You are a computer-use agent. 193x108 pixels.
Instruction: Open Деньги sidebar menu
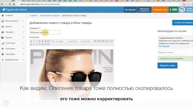point(13,26)
